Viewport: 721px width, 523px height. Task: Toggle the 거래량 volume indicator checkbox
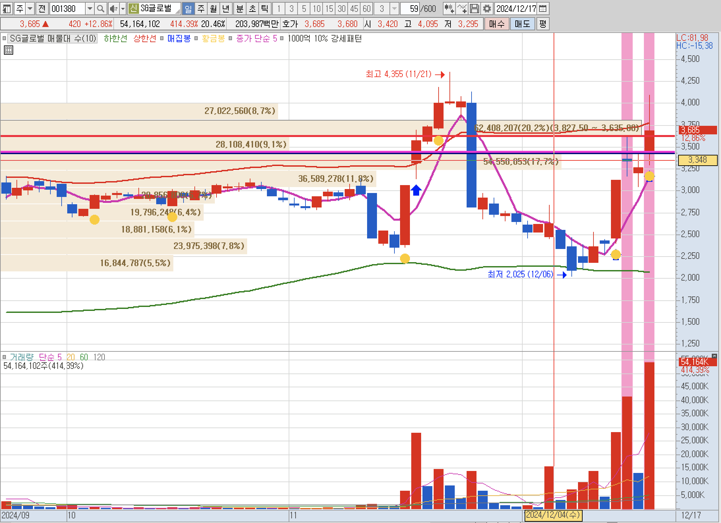tap(4, 357)
